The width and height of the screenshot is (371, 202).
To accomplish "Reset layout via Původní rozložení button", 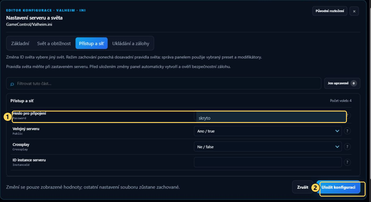I will pos(330,11).
